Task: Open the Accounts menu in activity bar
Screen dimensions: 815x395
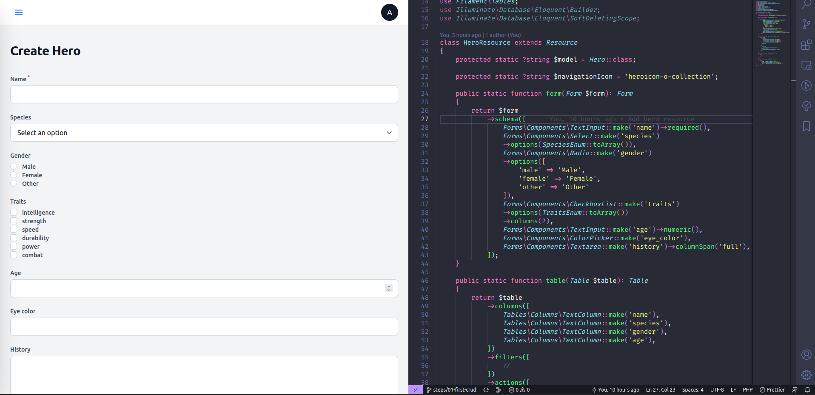Action: [806, 355]
